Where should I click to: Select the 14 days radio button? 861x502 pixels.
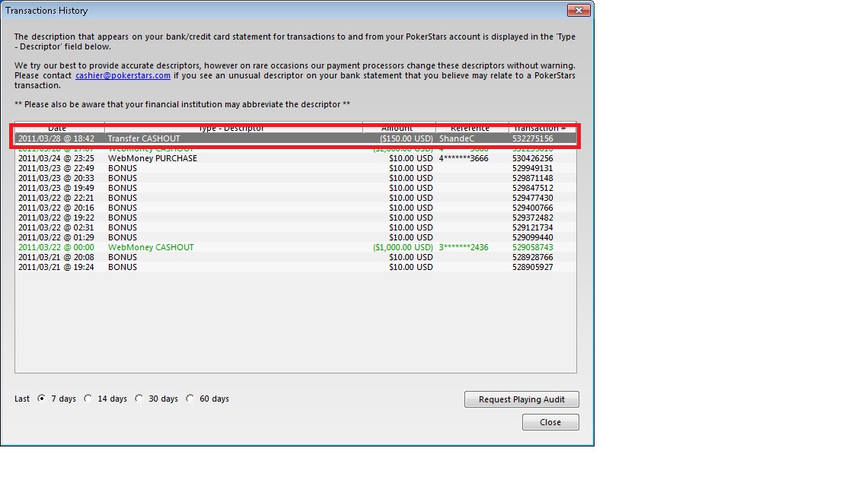coord(88,399)
